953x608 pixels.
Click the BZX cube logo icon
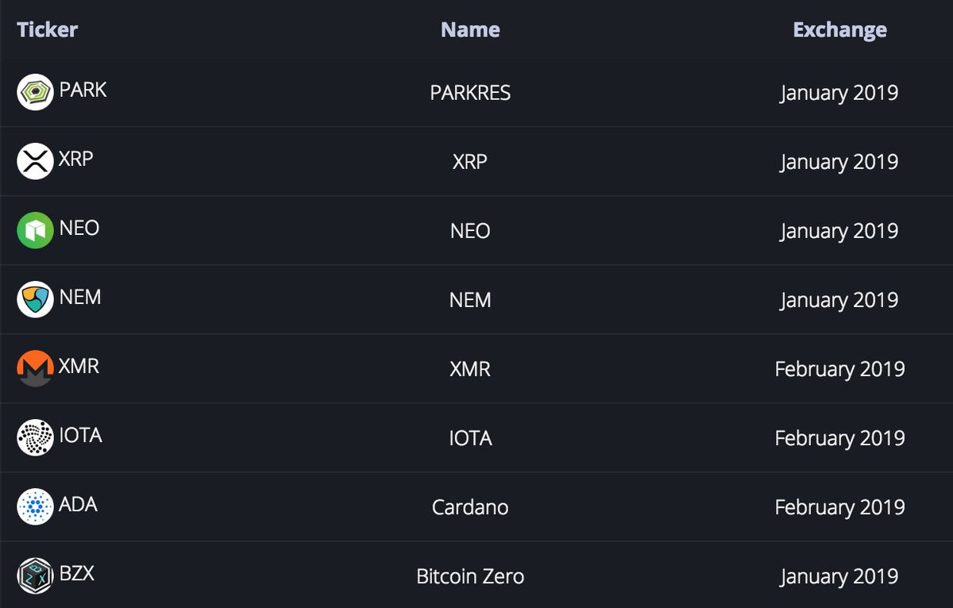pos(35,575)
